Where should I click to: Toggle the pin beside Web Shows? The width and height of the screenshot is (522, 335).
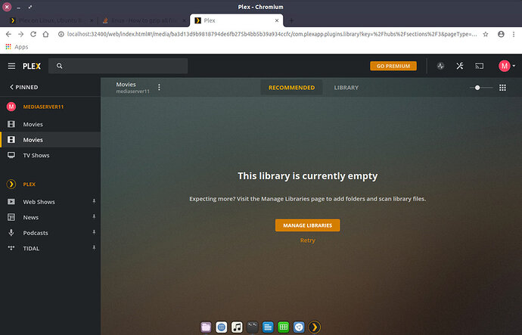94,201
